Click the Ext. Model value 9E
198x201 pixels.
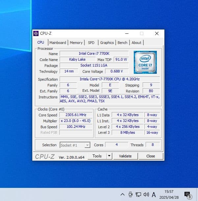(x=110, y=91)
